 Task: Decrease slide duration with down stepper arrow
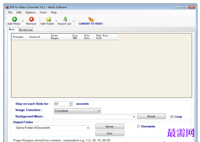[x=71, y=105]
